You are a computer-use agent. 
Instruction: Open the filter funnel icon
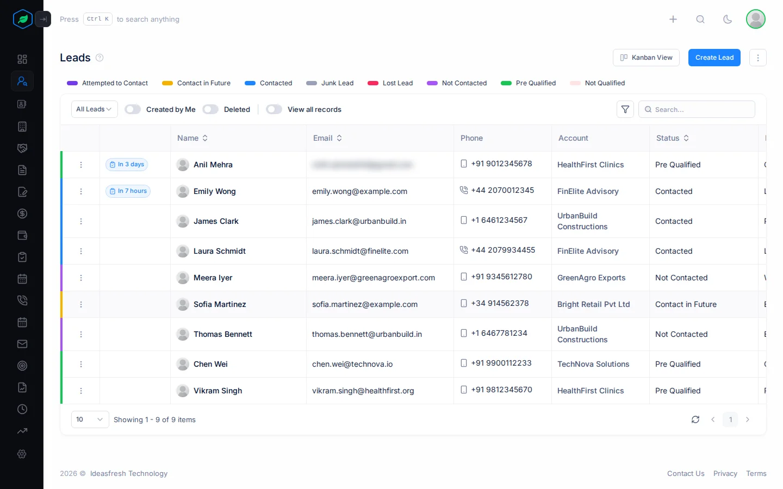(x=625, y=109)
